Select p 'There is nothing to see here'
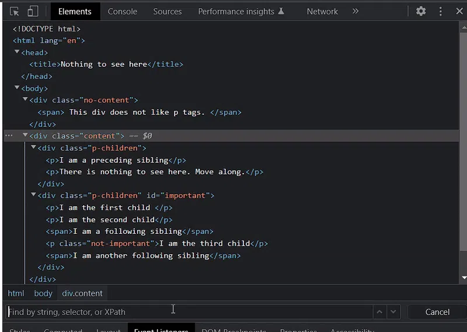The width and height of the screenshot is (467, 332). point(155,172)
